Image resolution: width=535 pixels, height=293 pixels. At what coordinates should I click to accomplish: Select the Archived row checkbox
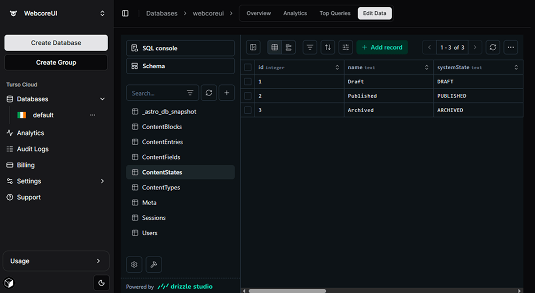248,110
